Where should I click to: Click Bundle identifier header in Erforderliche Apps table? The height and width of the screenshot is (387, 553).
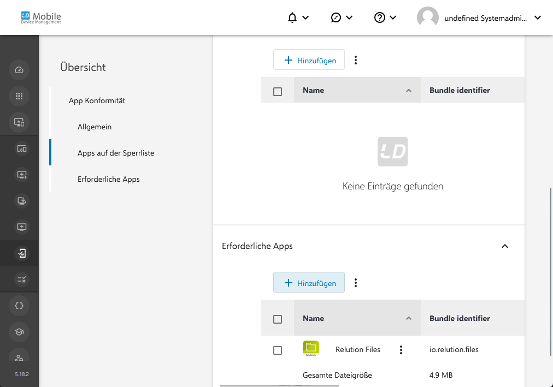[x=460, y=318]
